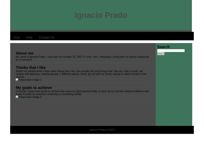Focus the search text field

[x=171, y=51]
